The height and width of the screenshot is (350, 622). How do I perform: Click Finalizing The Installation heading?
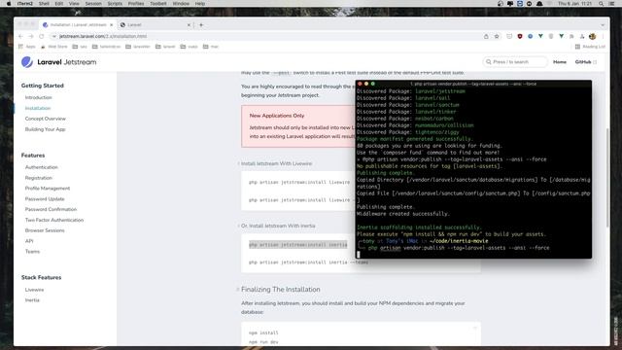tap(281, 290)
